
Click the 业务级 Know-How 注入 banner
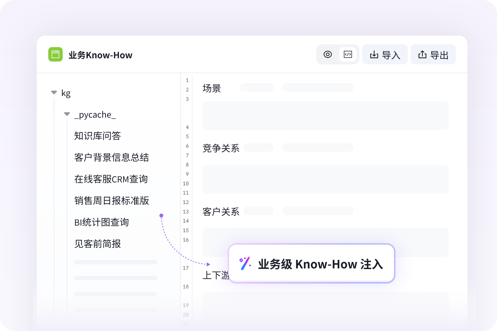312,263
